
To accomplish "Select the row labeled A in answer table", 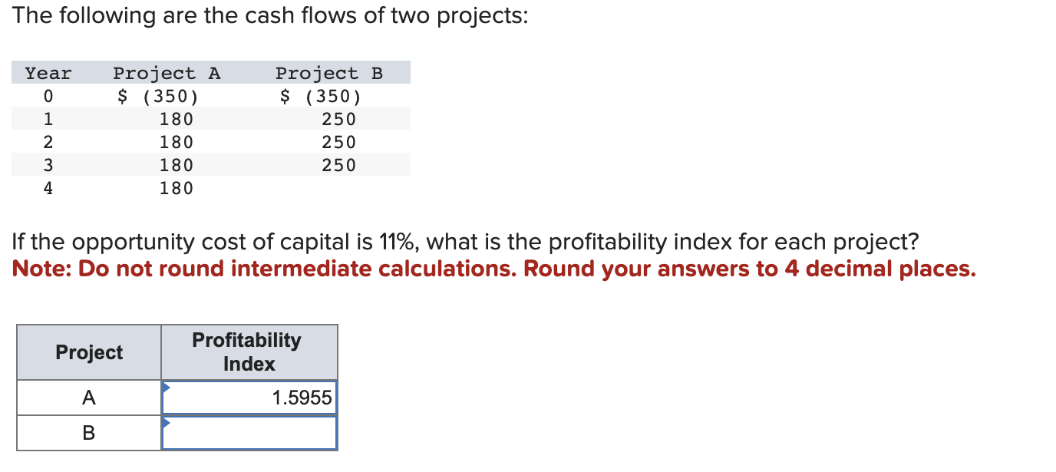I will [88, 397].
